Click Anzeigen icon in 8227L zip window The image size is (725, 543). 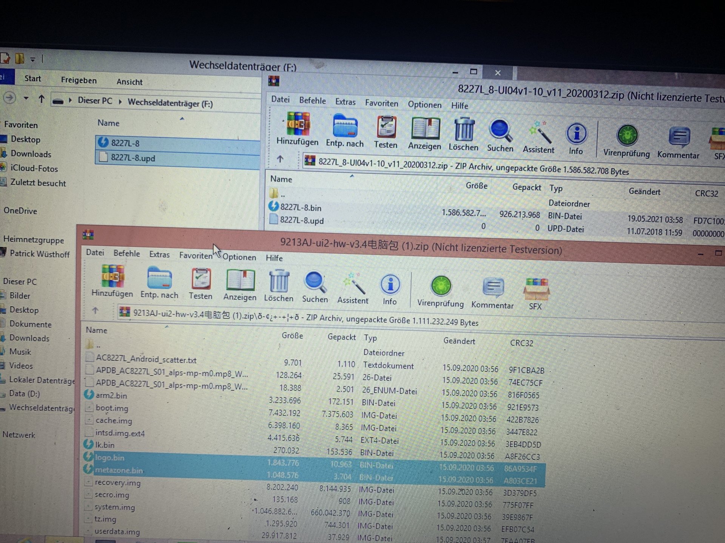426,129
